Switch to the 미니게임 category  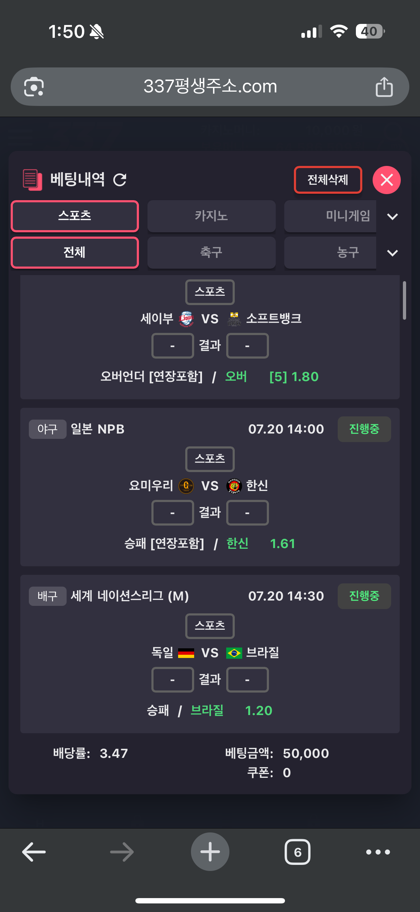click(330, 216)
